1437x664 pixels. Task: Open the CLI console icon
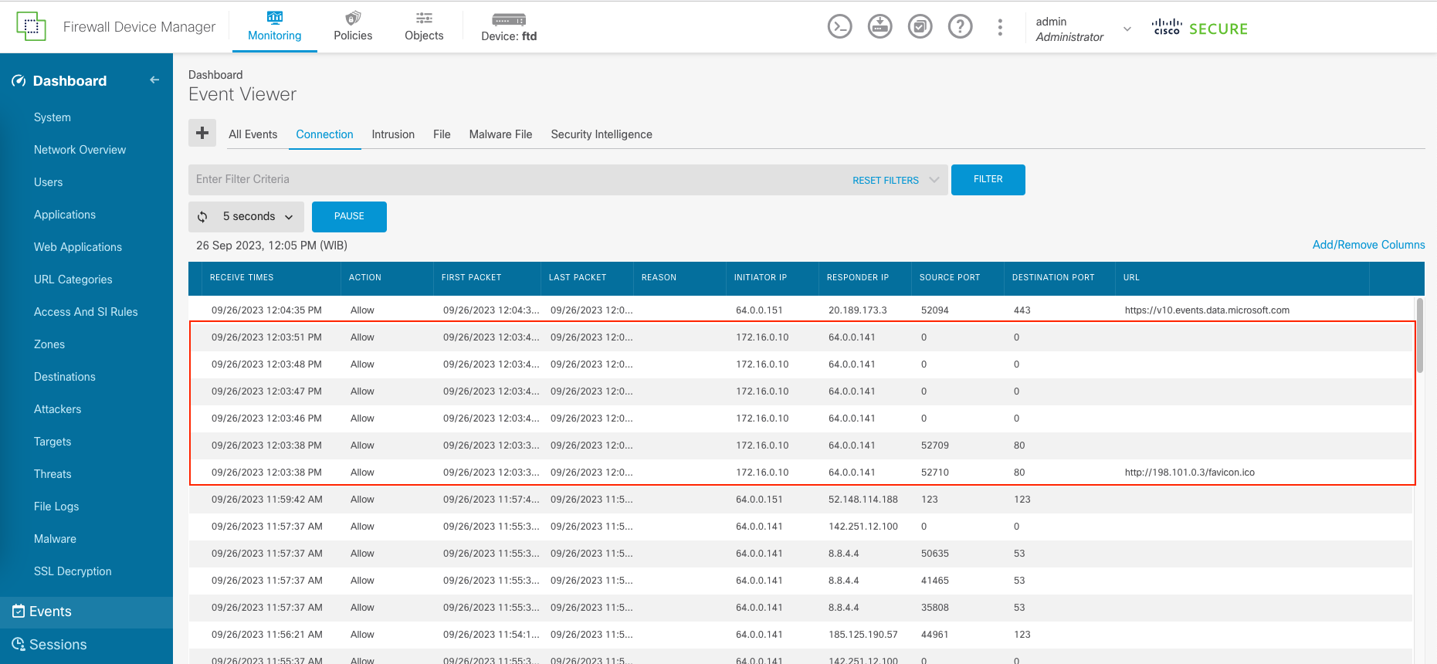point(839,27)
